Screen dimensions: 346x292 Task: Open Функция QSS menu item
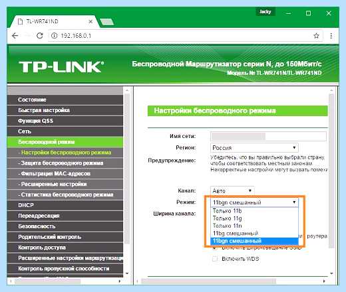(x=65, y=121)
